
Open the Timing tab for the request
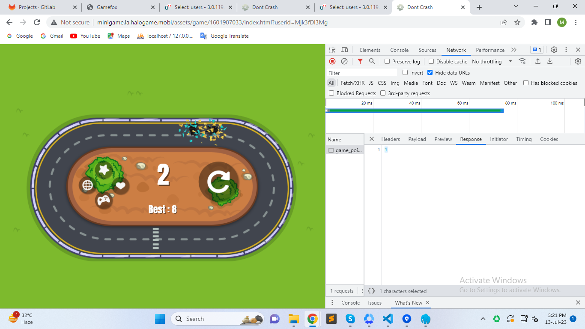click(x=523, y=139)
